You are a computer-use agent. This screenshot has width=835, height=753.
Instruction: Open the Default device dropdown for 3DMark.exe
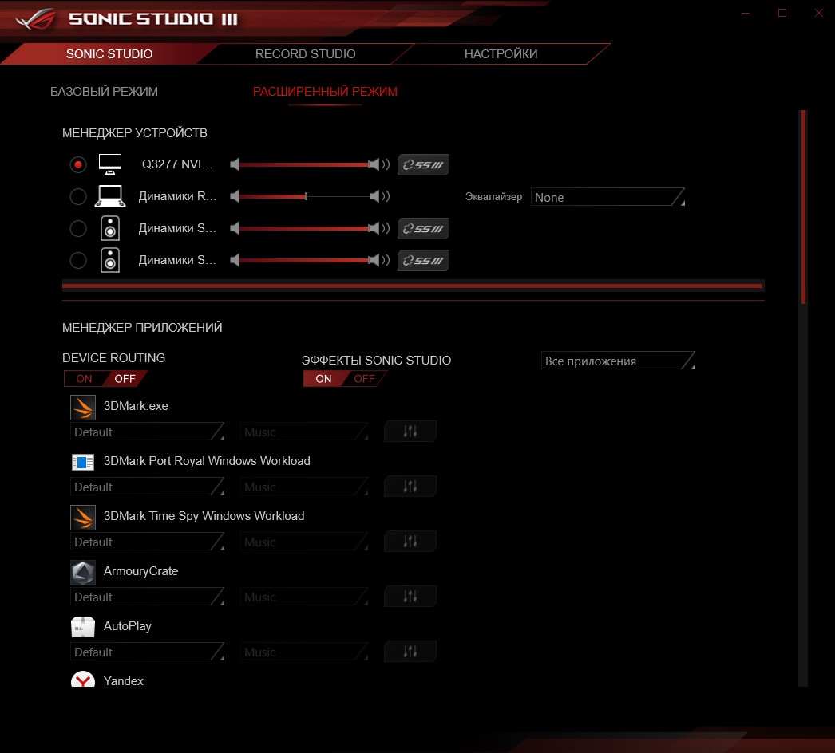pyautogui.click(x=147, y=432)
